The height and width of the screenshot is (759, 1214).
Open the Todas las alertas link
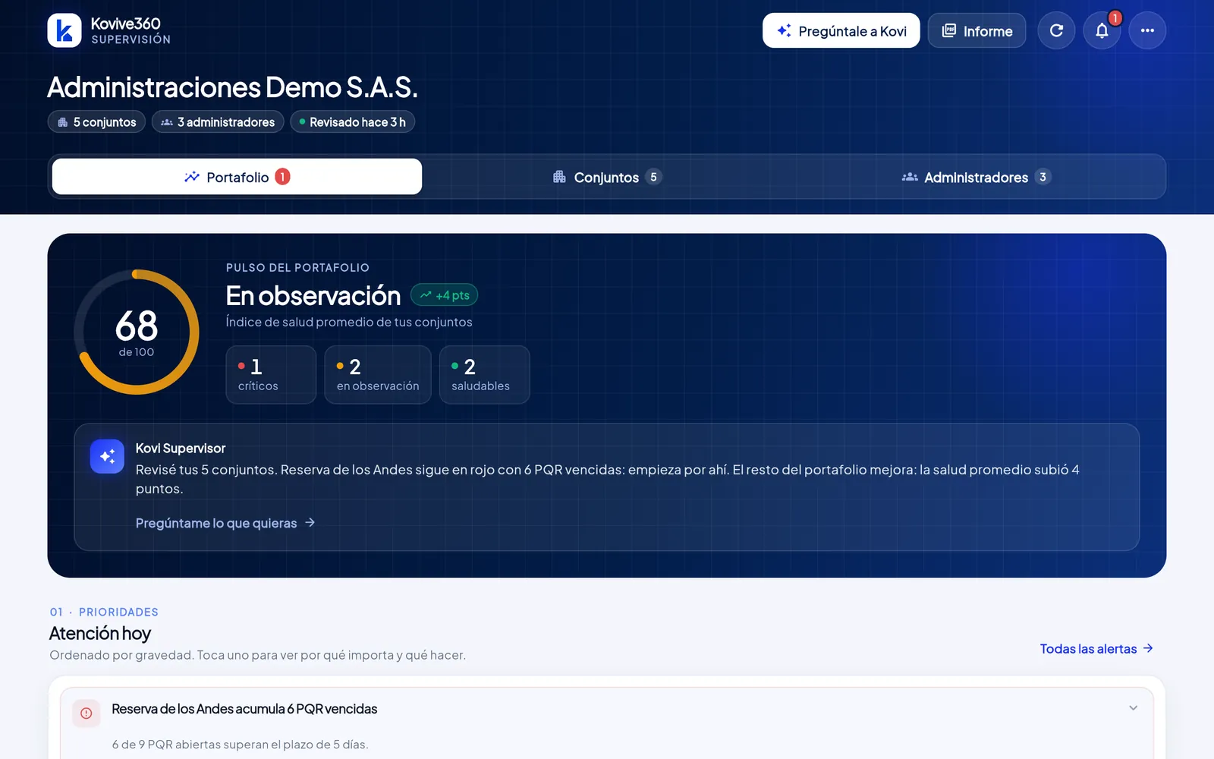click(1096, 649)
